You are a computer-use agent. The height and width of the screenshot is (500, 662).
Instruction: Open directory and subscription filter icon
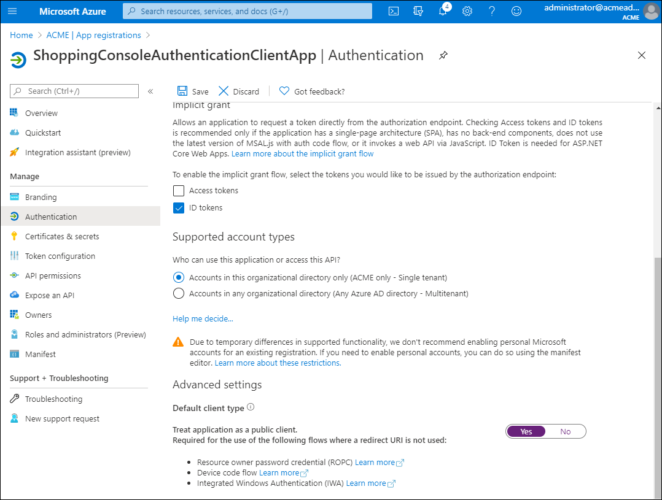[x=418, y=11]
